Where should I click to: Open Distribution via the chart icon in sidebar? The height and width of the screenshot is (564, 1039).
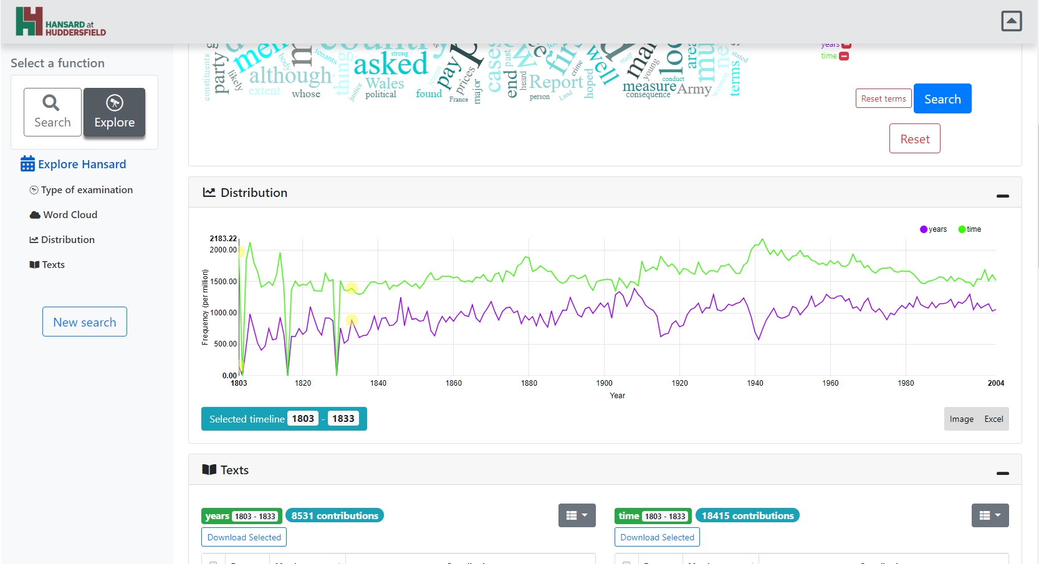click(34, 239)
